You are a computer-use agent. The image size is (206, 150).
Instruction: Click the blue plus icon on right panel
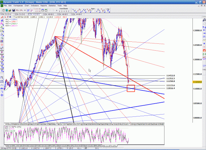tap(204, 43)
